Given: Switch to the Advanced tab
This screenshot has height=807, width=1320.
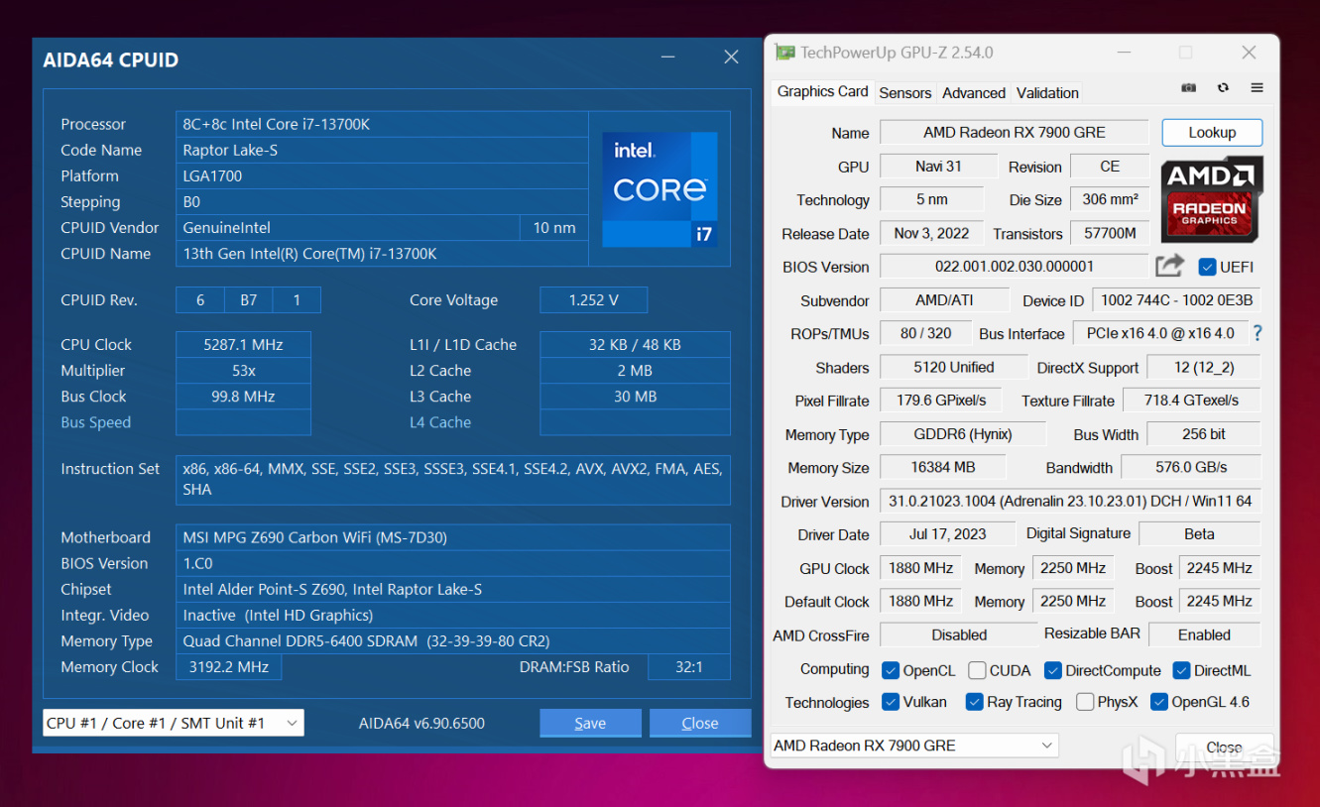Looking at the screenshot, I should point(973,92).
